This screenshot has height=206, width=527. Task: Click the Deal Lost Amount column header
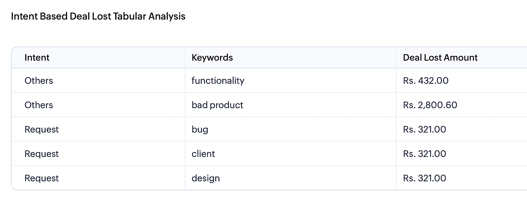(x=440, y=58)
